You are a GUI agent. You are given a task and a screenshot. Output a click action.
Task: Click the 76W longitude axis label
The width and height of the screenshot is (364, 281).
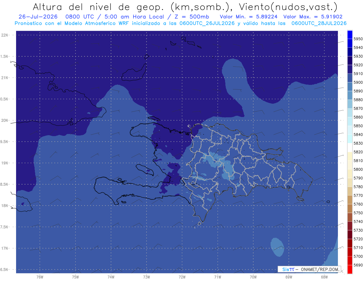coord(40,277)
